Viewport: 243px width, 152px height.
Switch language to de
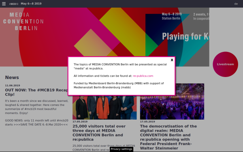pyautogui.click(x=236, y=4)
